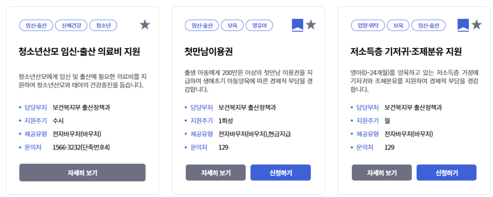Click the bookmark icon on 첫만남이용권 card
The height and width of the screenshot is (197, 493).
point(298,25)
